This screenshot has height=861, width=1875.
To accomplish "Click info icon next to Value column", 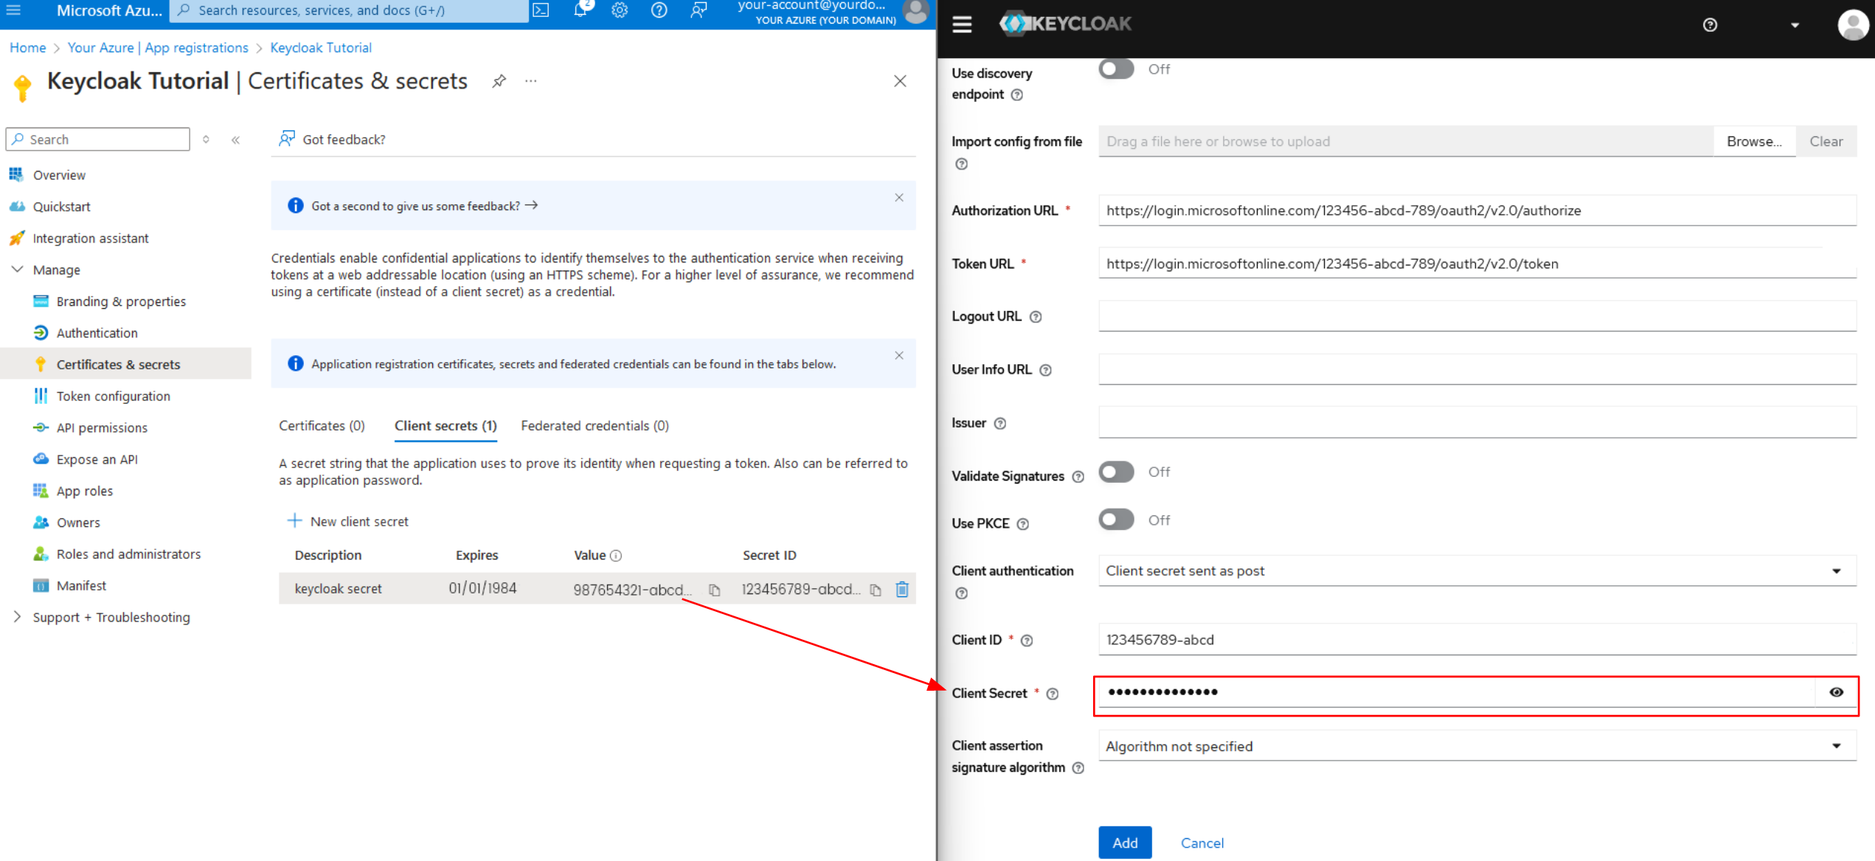I will (616, 556).
